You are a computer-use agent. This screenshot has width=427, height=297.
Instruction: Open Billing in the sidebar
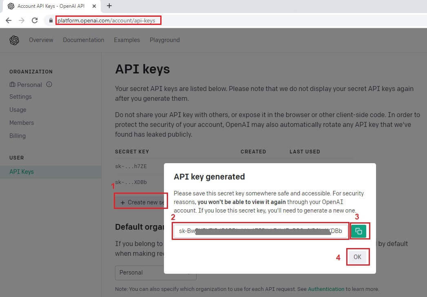click(18, 136)
